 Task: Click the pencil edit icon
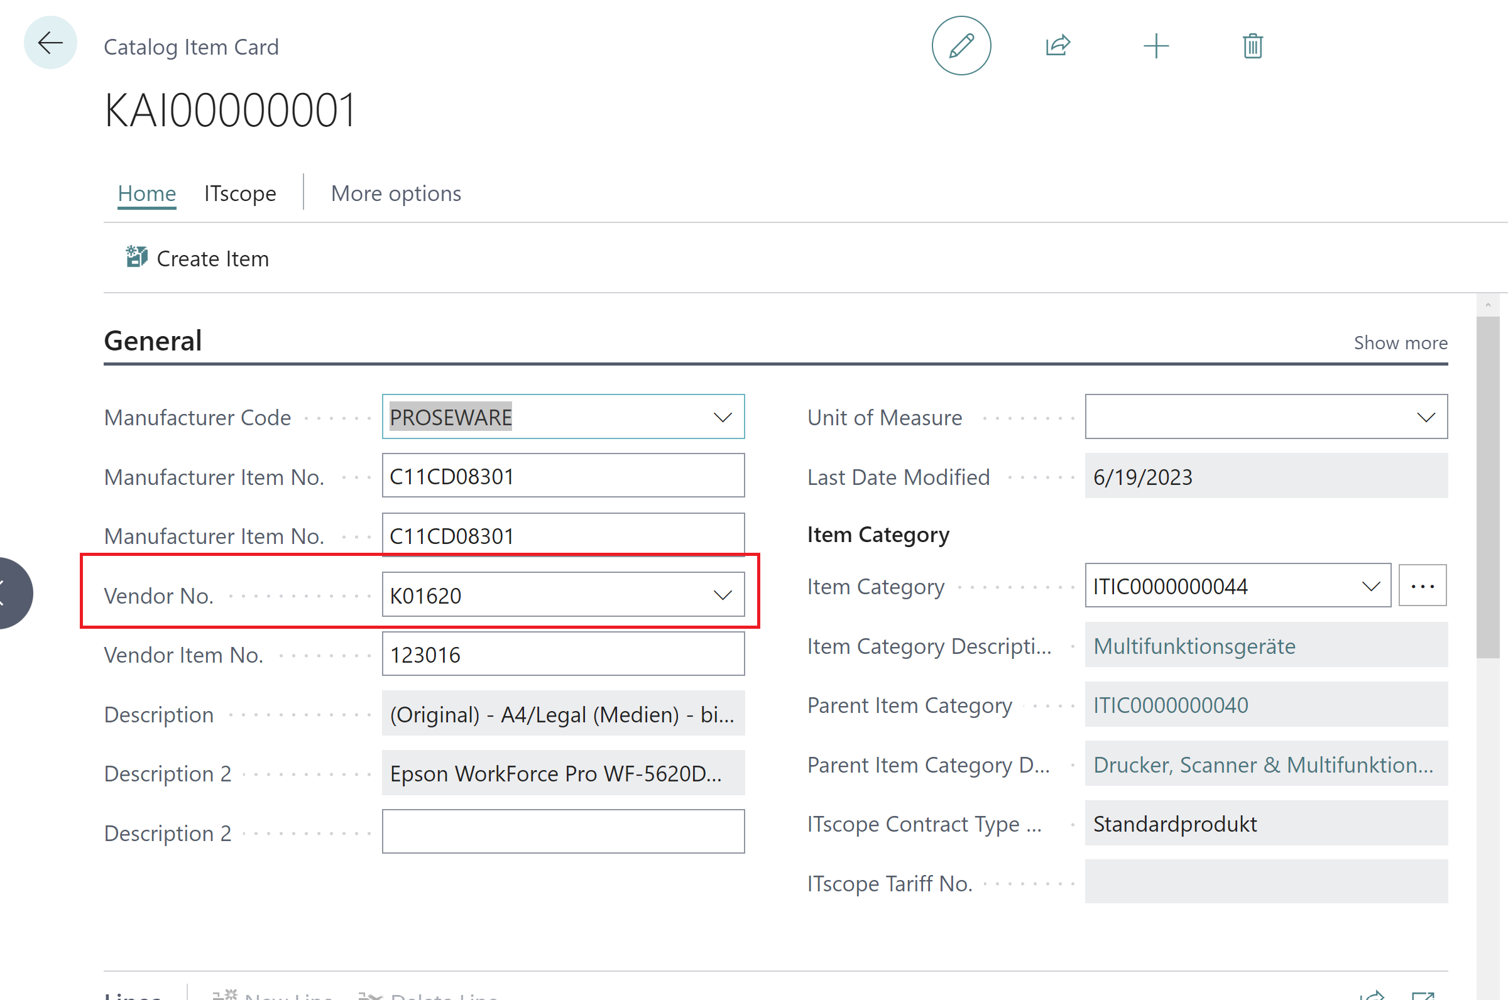(x=961, y=46)
